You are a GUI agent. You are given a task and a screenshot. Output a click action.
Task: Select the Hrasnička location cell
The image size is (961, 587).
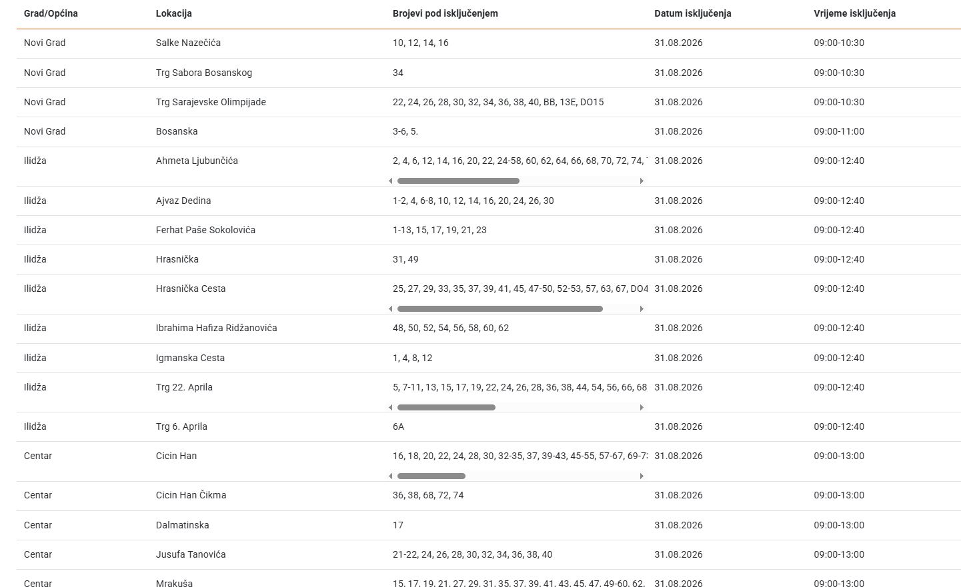point(177,259)
